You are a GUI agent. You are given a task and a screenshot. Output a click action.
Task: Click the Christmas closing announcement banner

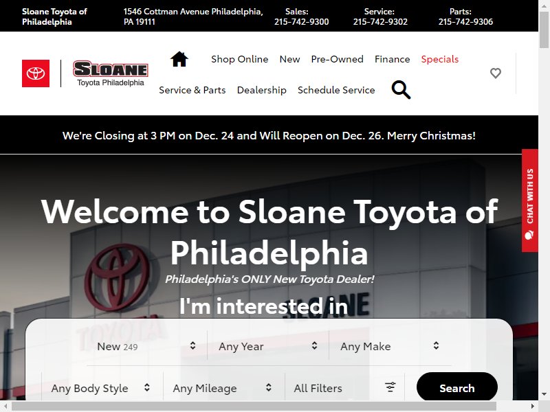coord(269,135)
